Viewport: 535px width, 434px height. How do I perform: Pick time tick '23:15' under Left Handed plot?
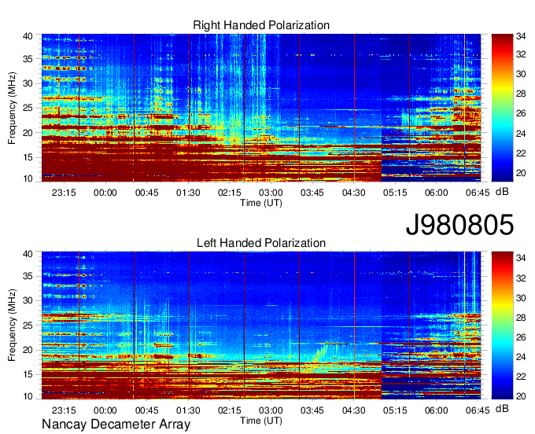tap(64, 410)
